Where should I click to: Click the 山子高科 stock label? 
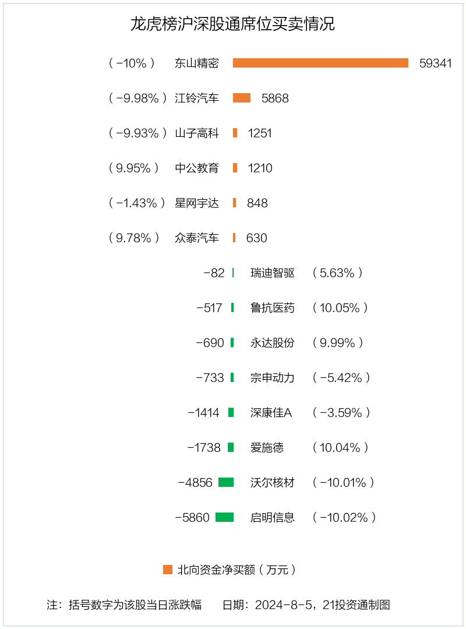[197, 133]
